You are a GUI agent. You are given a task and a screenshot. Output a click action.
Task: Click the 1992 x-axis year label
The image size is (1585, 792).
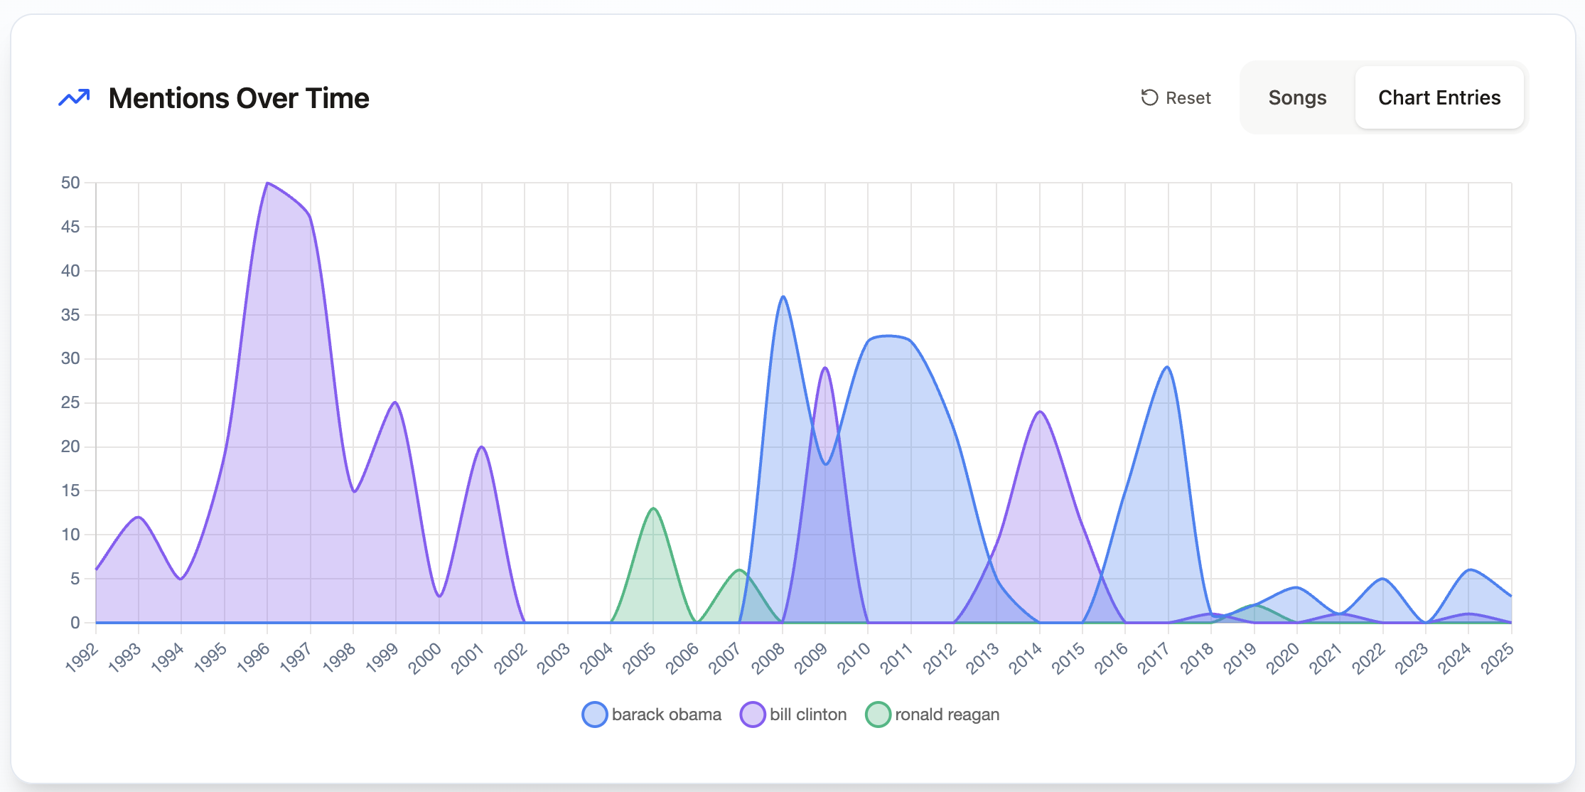tap(82, 658)
